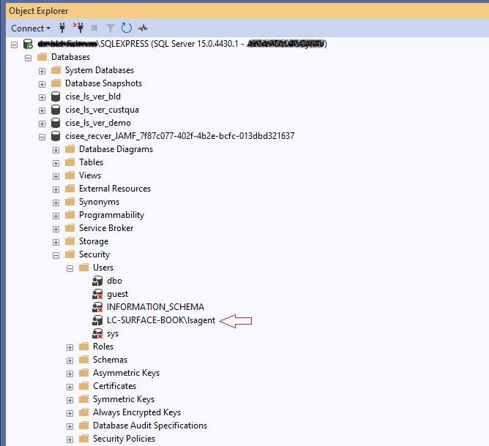
Task: Expand the Schemas folder
Action: coord(70,360)
